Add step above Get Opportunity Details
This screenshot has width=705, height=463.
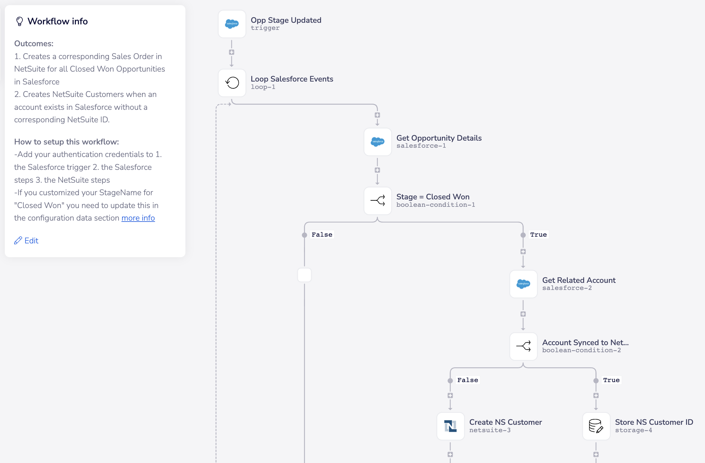(377, 115)
